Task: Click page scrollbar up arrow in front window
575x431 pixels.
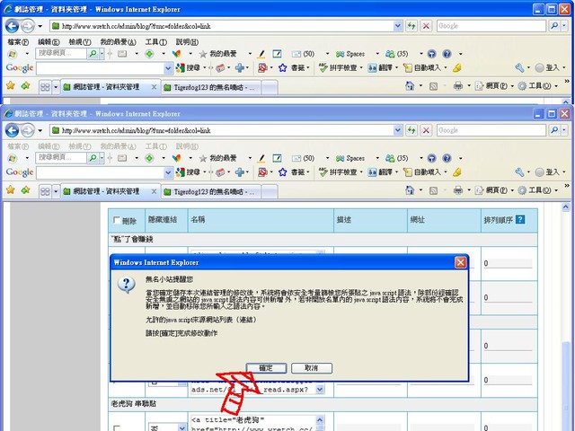Action: [x=566, y=207]
